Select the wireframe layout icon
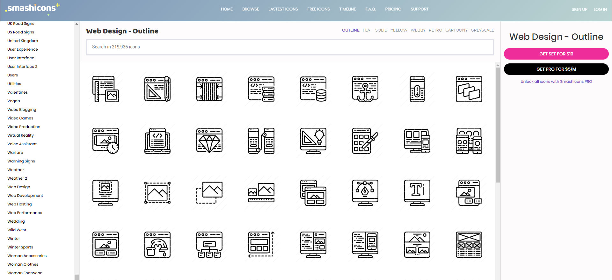Screen dimensions: 612x280 (x=469, y=245)
